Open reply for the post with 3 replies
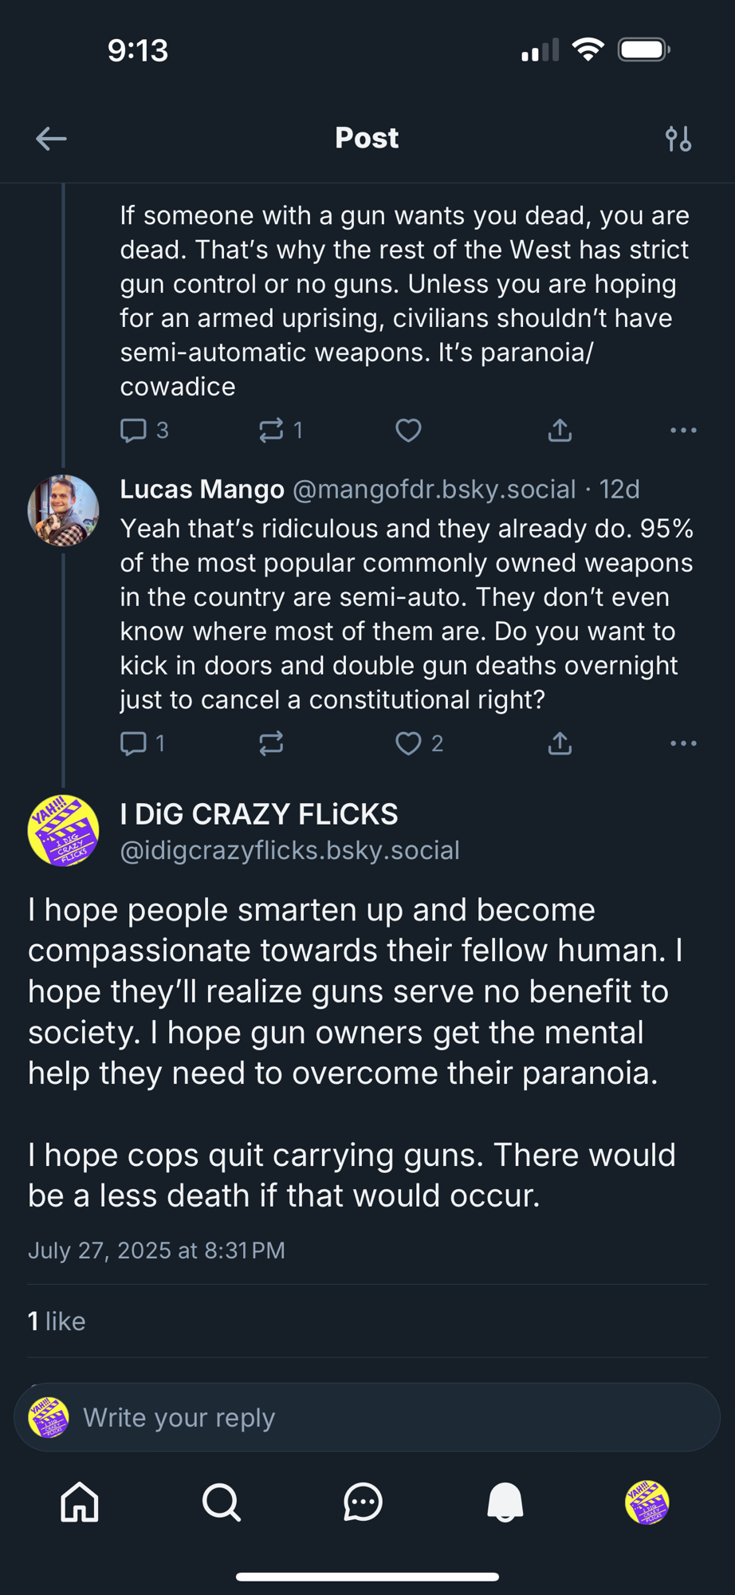The width and height of the screenshot is (735, 1595). tap(133, 431)
